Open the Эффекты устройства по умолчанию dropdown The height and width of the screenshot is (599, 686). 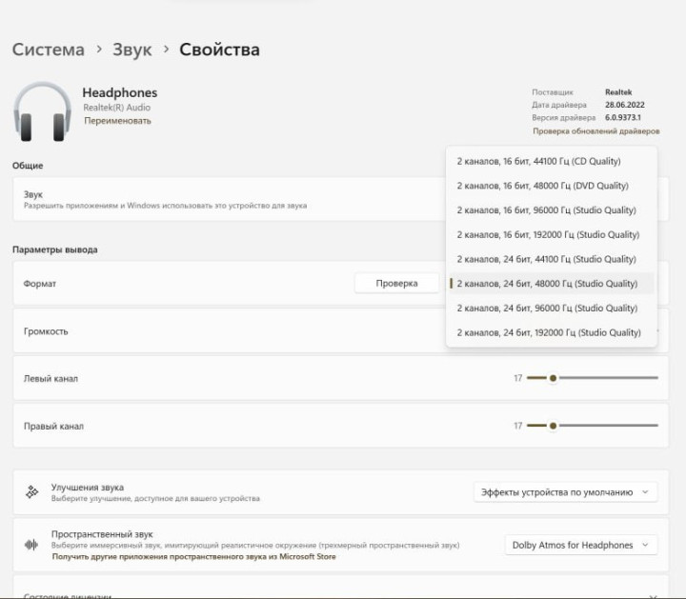click(565, 492)
